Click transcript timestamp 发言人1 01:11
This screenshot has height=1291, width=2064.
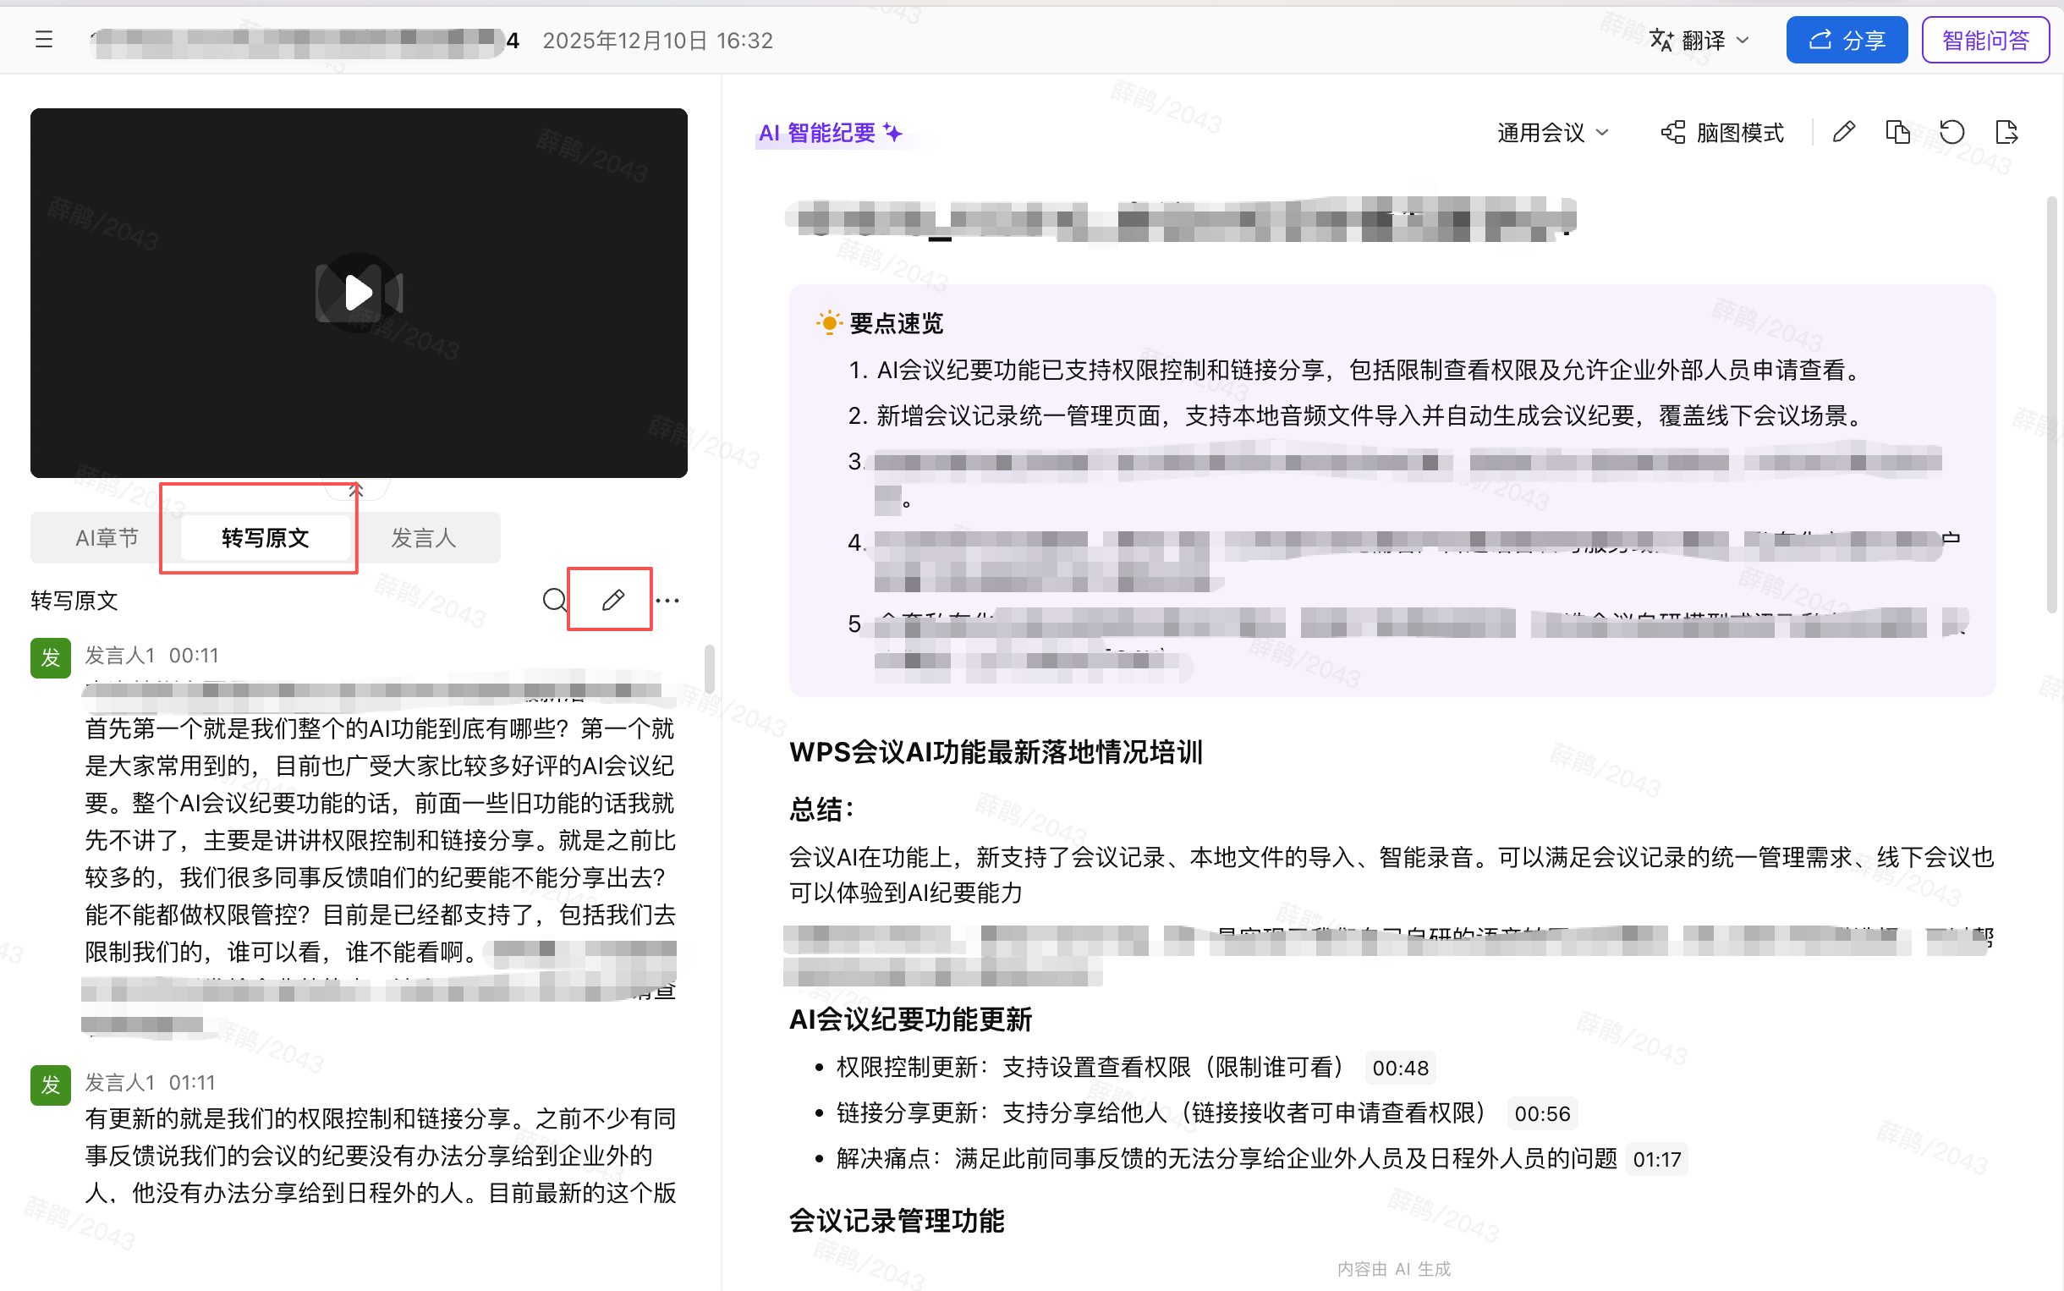pos(151,1083)
